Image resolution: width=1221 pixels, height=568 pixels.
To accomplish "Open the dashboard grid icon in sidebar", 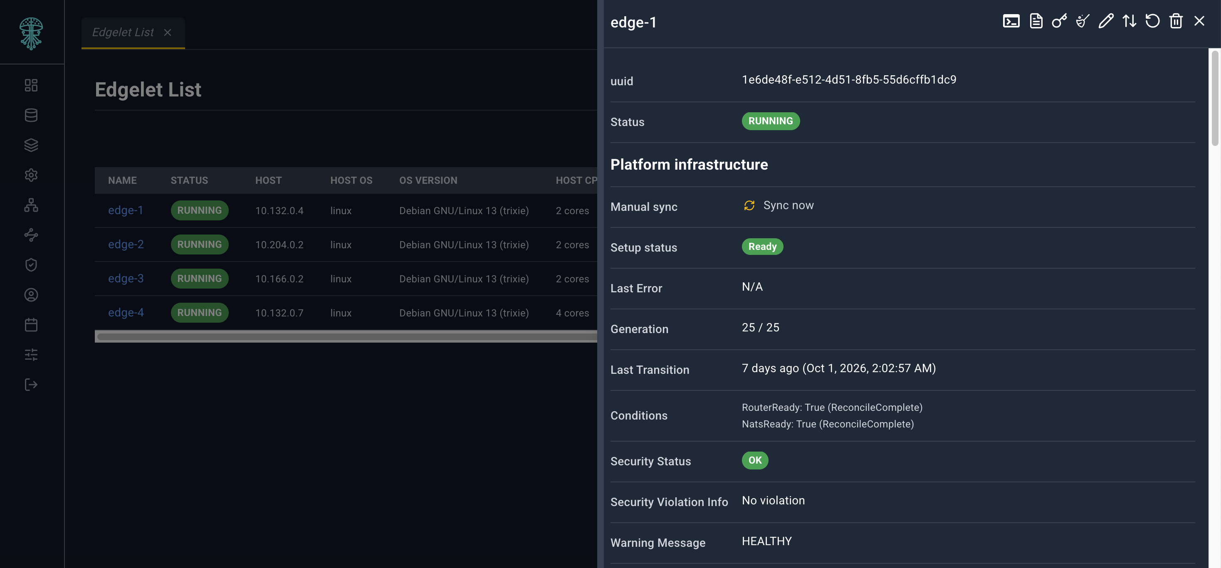I will click(31, 85).
